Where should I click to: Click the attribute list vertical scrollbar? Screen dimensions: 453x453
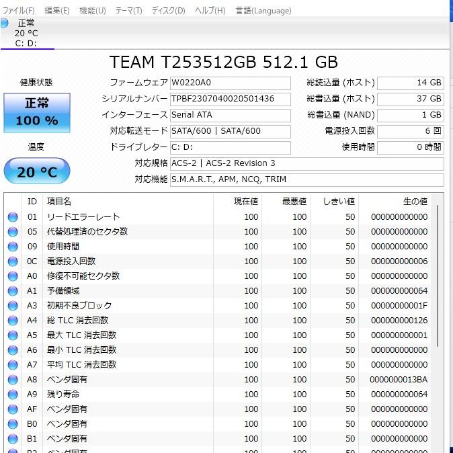click(x=438, y=276)
